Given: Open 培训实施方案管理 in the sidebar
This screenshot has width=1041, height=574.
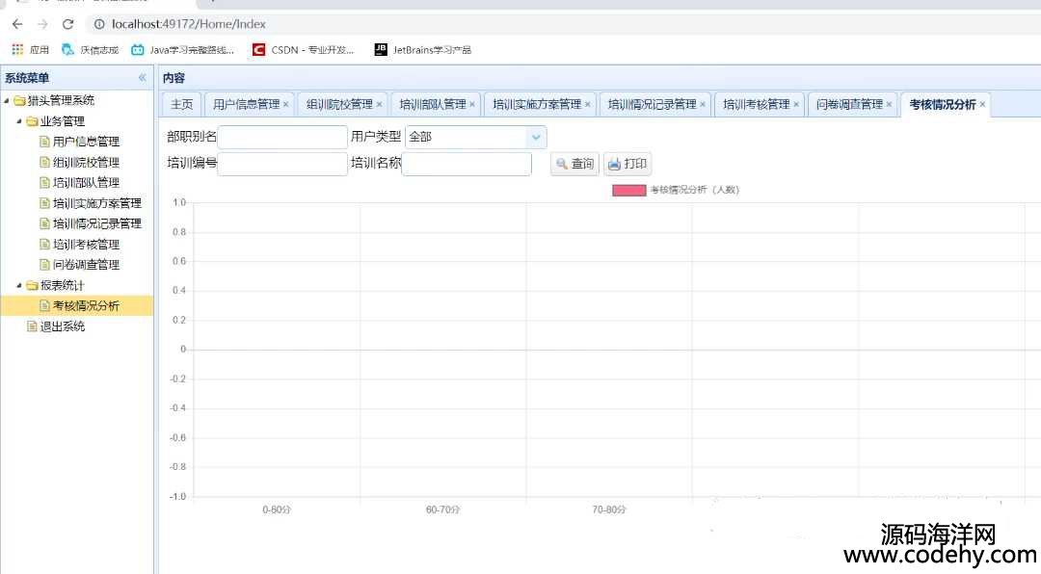Looking at the screenshot, I should pyautogui.click(x=96, y=203).
